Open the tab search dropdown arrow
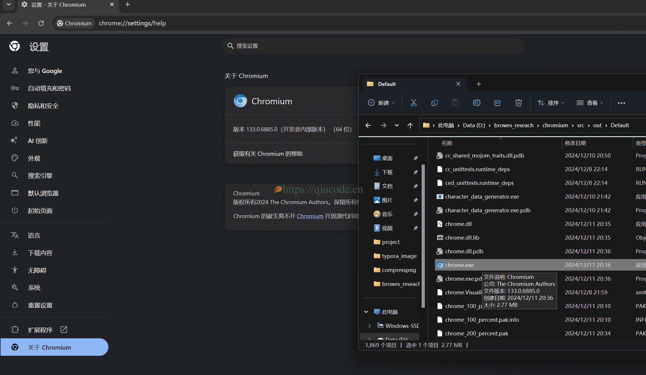 (9, 4)
